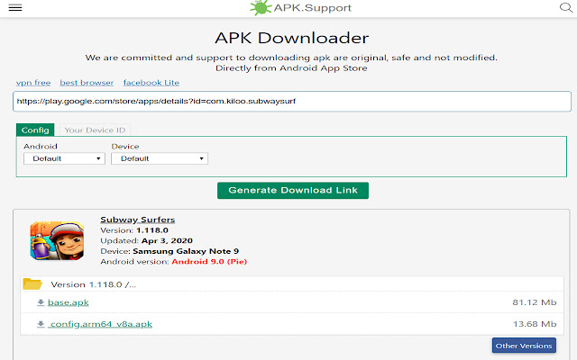Click the Other Versions button
Viewport: 577px width, 360px height.
(524, 346)
